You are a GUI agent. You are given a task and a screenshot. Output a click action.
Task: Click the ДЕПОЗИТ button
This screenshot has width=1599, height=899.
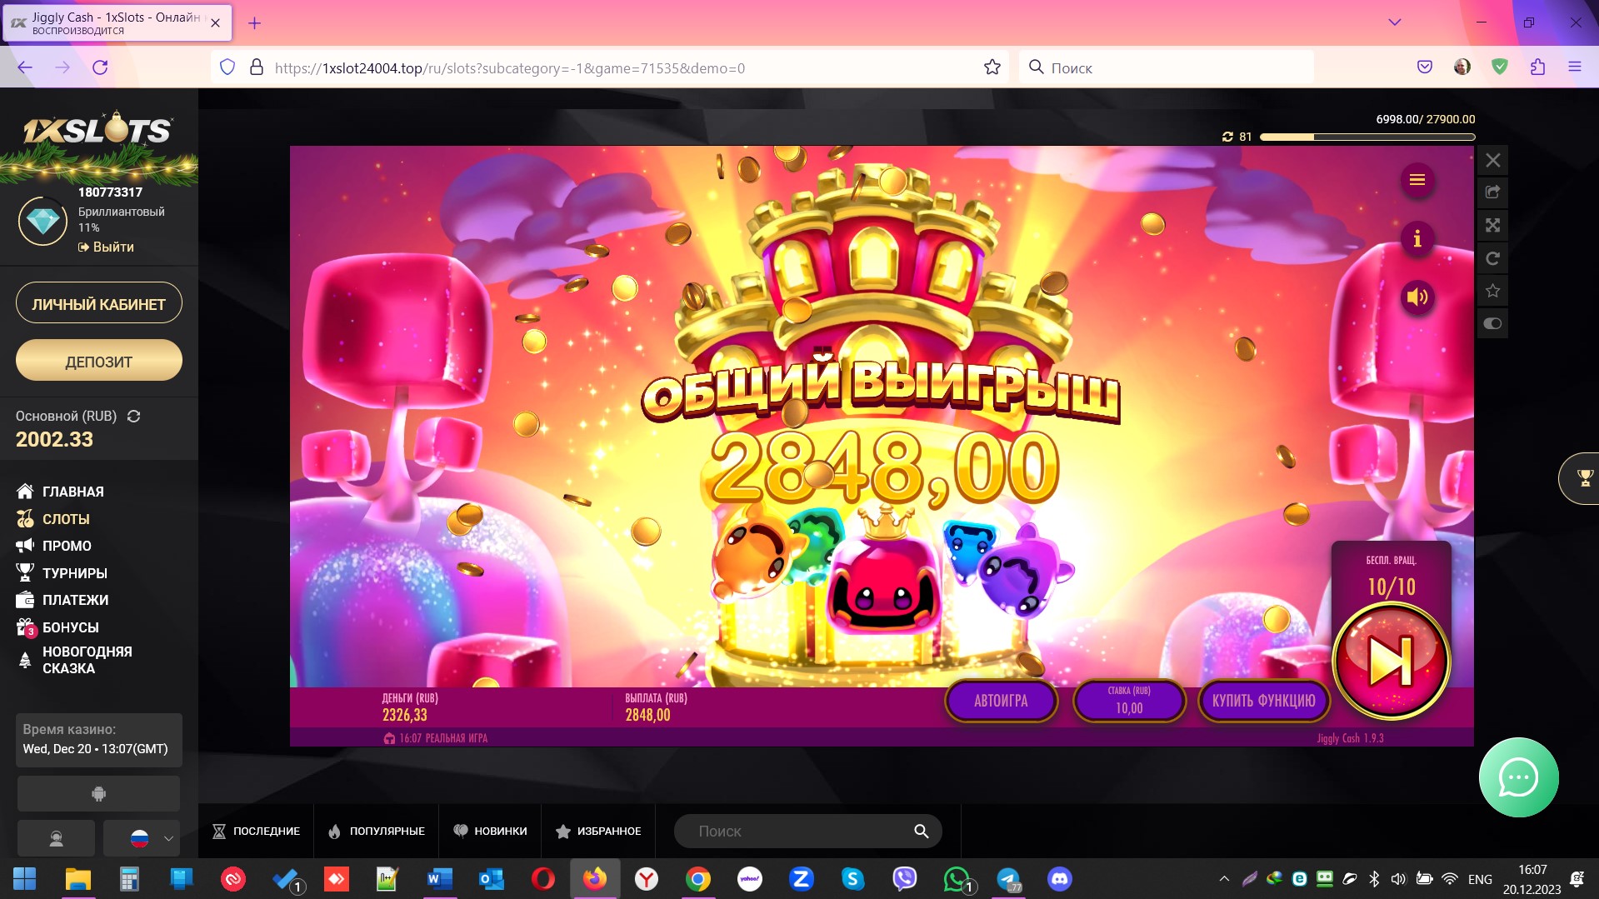pos(98,361)
